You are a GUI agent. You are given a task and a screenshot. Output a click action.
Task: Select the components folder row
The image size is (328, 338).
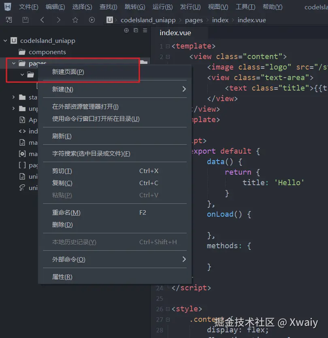pos(75,52)
